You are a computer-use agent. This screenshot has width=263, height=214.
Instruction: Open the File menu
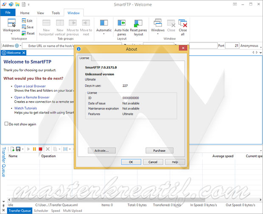8,13
